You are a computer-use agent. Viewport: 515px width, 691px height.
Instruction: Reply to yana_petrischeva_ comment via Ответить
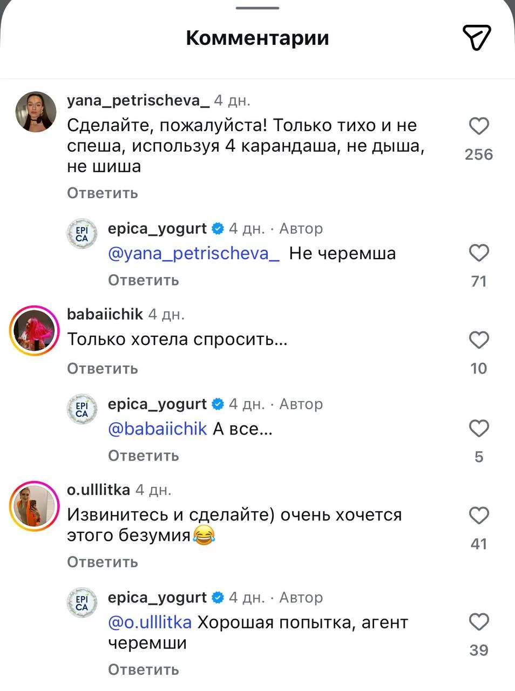pos(103,193)
